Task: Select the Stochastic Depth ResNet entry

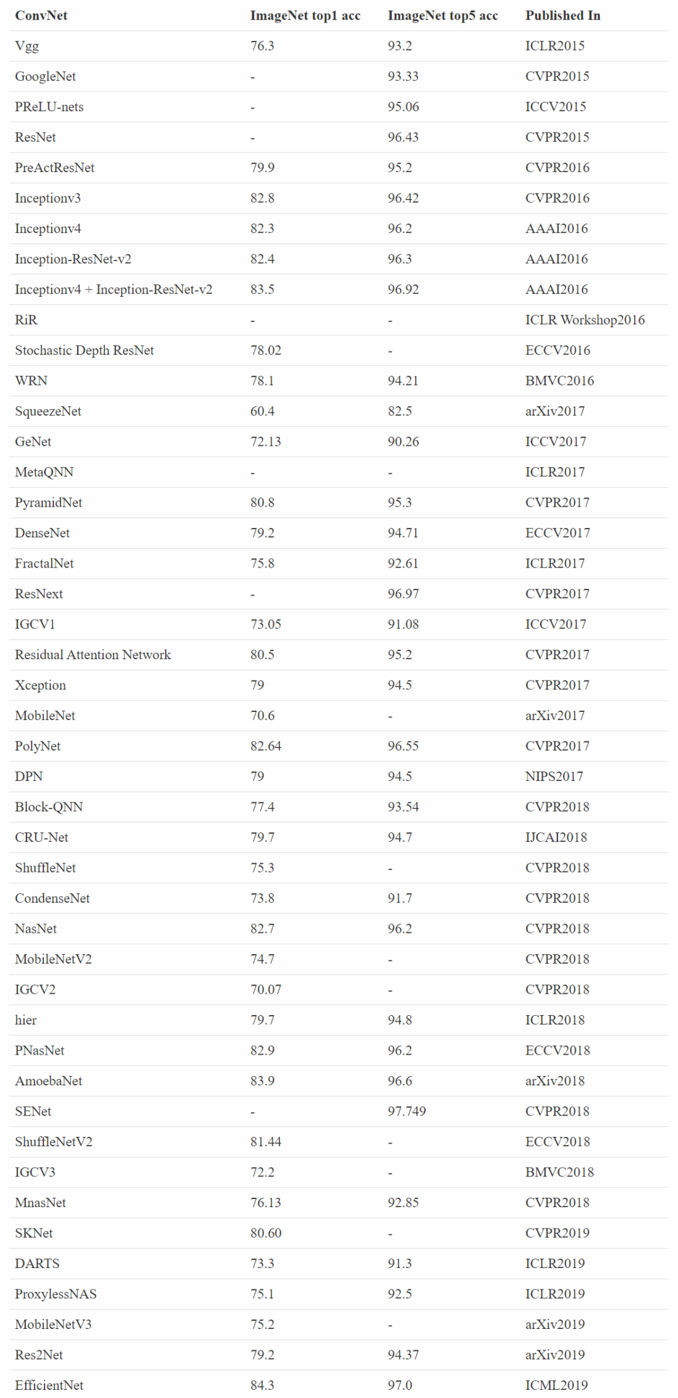Action: (84, 350)
